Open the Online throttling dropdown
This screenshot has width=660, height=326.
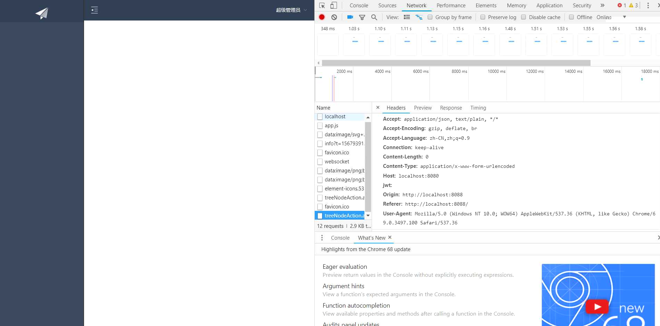611,17
